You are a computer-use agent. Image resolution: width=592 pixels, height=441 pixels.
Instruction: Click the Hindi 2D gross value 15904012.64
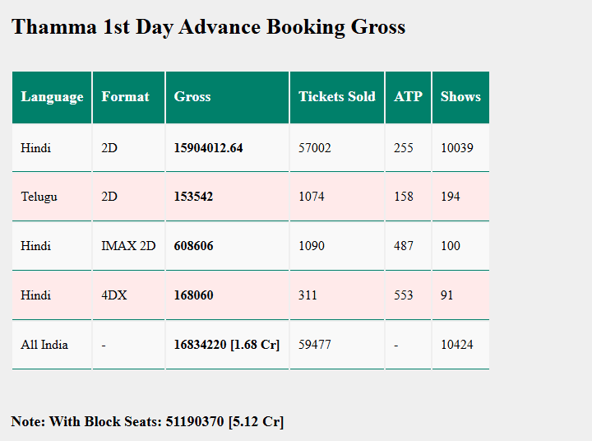coord(208,148)
